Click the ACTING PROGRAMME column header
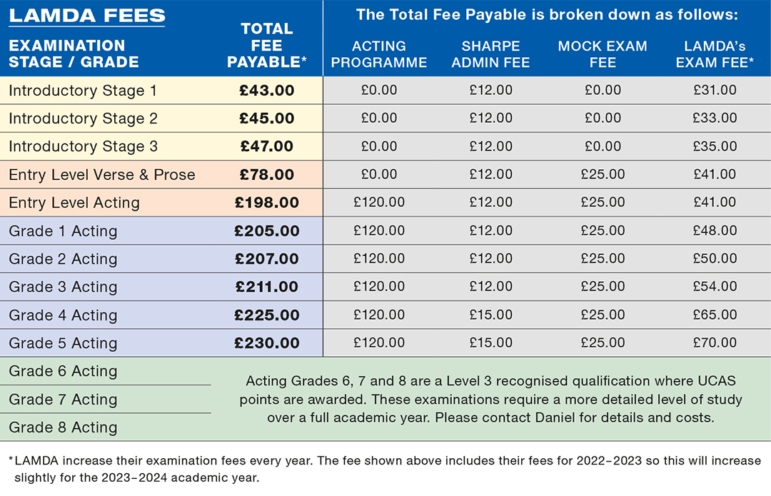 coord(379,54)
